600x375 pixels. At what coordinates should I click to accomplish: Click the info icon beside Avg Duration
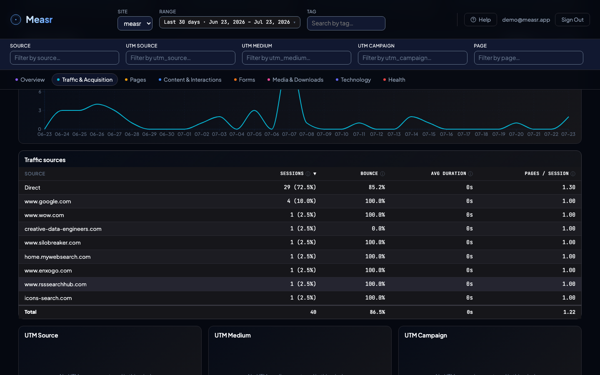coord(470,174)
